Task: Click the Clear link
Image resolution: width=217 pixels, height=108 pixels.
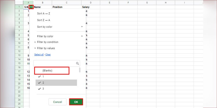Action: click(48, 54)
